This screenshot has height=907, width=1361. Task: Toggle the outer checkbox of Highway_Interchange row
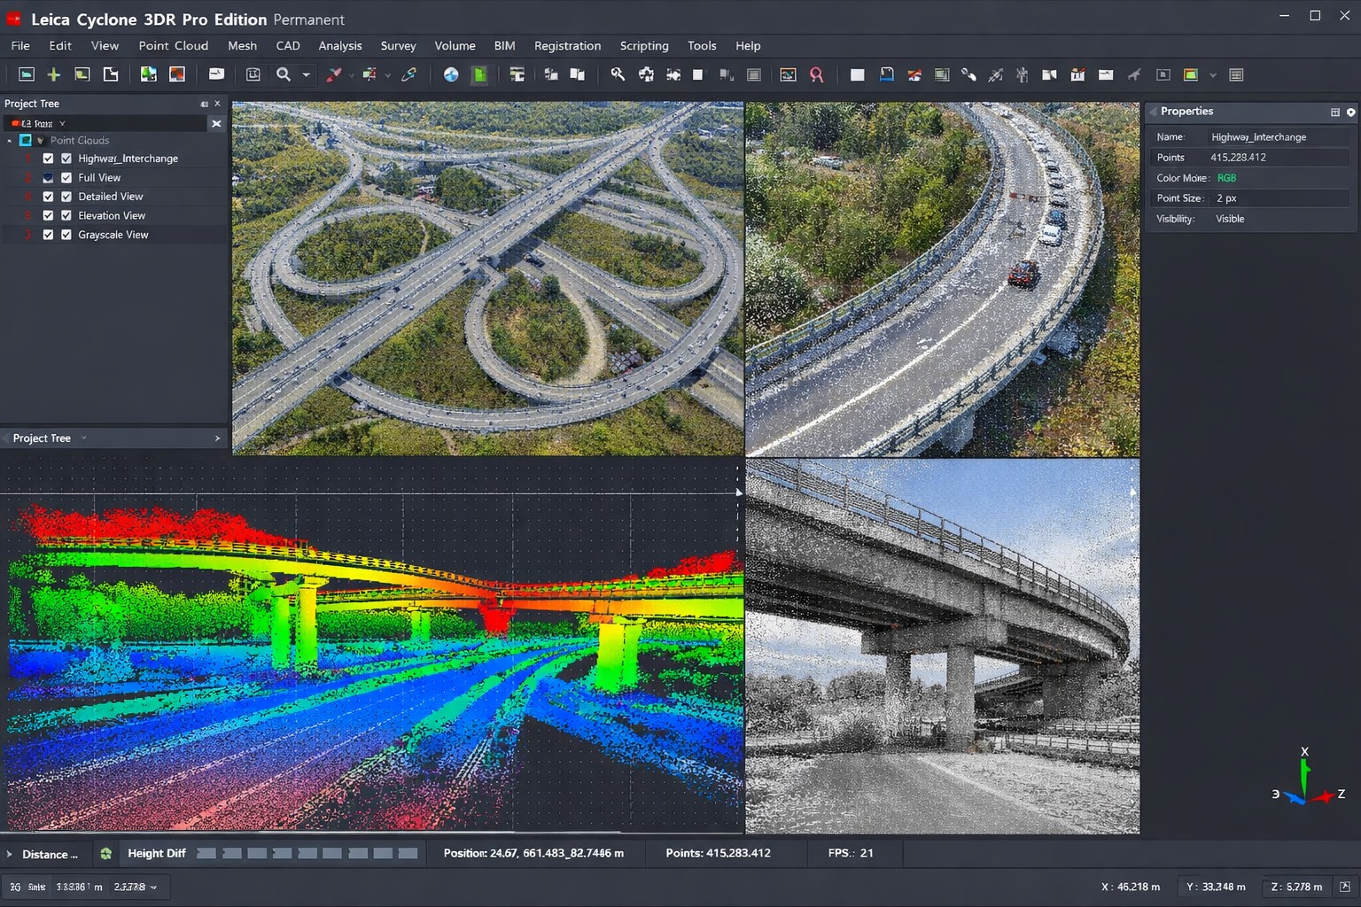(48, 159)
